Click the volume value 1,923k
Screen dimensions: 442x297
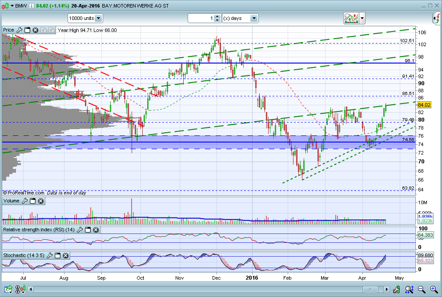click(x=425, y=221)
